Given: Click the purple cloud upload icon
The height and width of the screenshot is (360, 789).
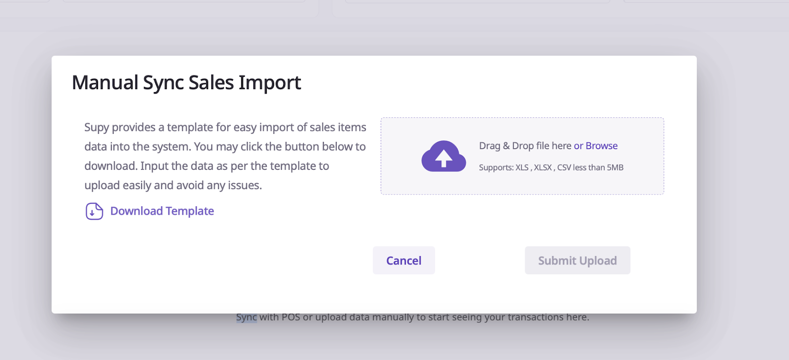Looking at the screenshot, I should 443,157.
